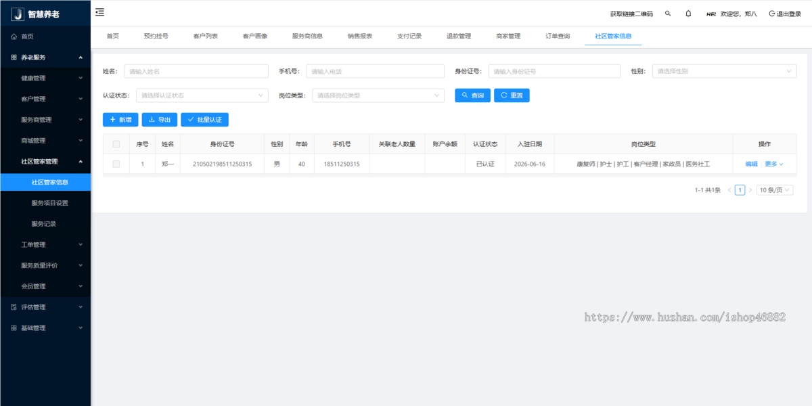Switch to the 客户列表 tab
Image resolution: width=812 pixels, height=406 pixels.
[206, 37]
